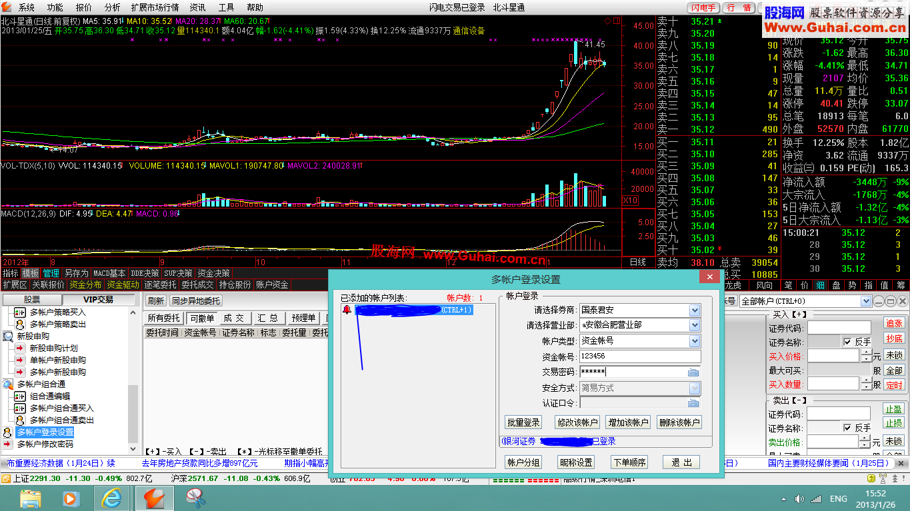The image size is (910, 511).
Task: Click person icon beside 多帐户组合通卖出
Action: coord(19,420)
